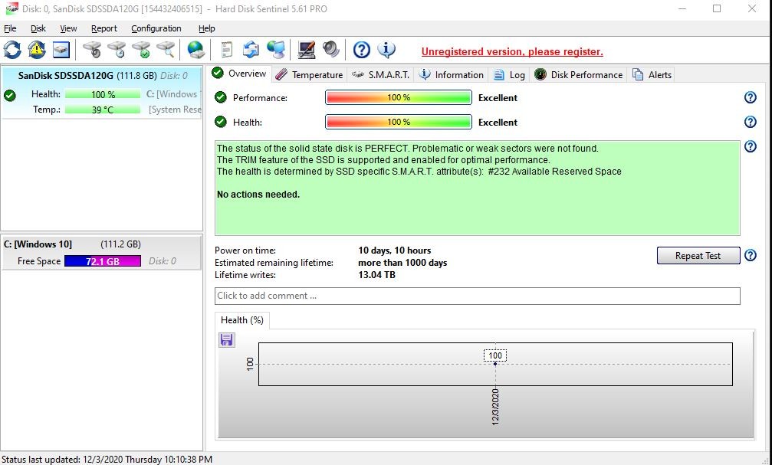Click help icon next to Repeat Test

[750, 255]
